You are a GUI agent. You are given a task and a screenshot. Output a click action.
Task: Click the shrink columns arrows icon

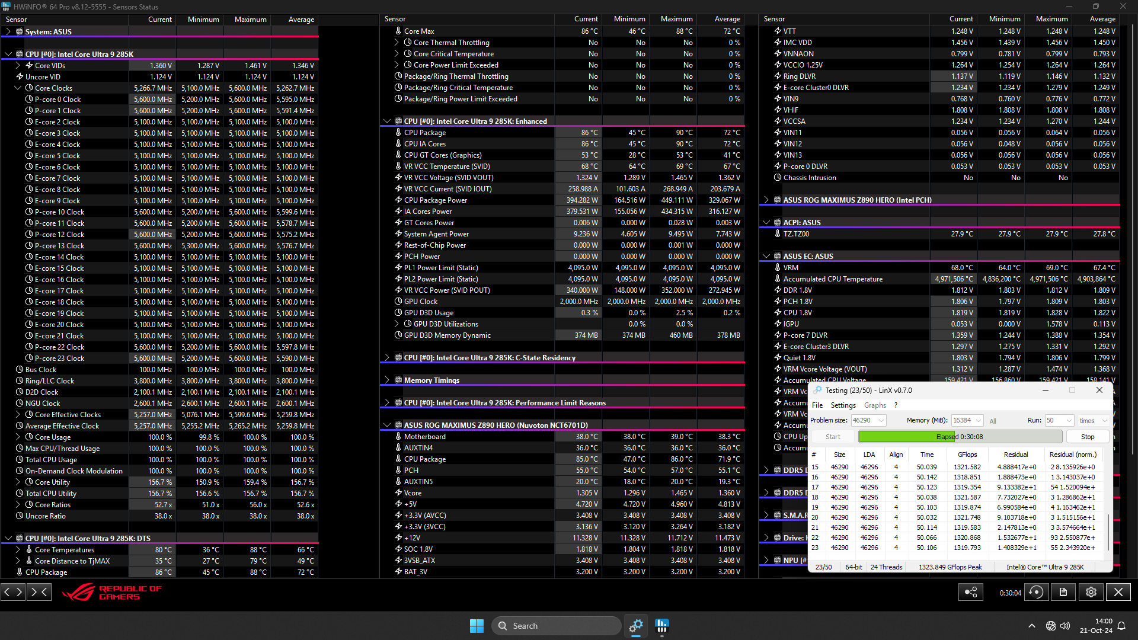(39, 591)
